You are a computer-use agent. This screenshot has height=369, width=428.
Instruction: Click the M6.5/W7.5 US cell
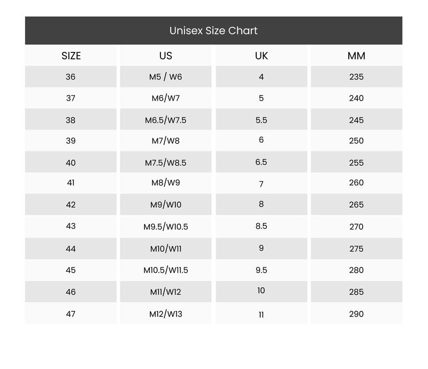166,120
